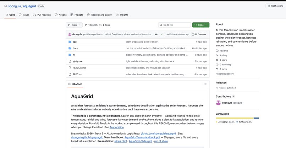Open the README outline list icon
This screenshot has width=286, height=148.
point(205,84)
